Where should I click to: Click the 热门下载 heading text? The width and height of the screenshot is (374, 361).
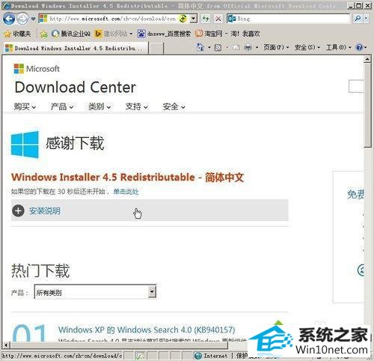(x=40, y=270)
